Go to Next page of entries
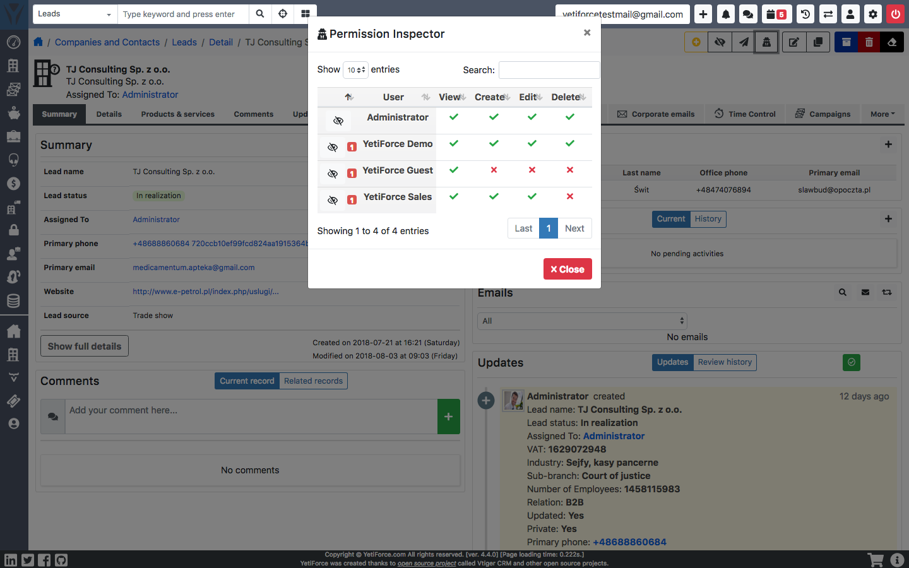Image resolution: width=909 pixels, height=568 pixels. (574, 228)
